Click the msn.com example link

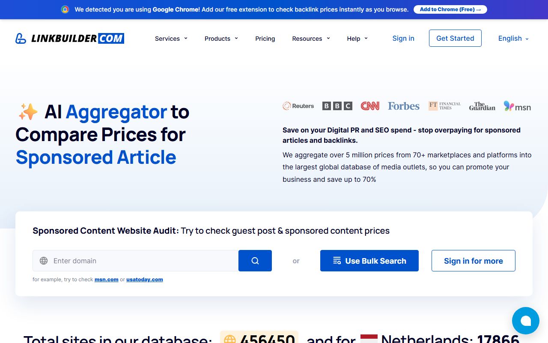pos(107,280)
